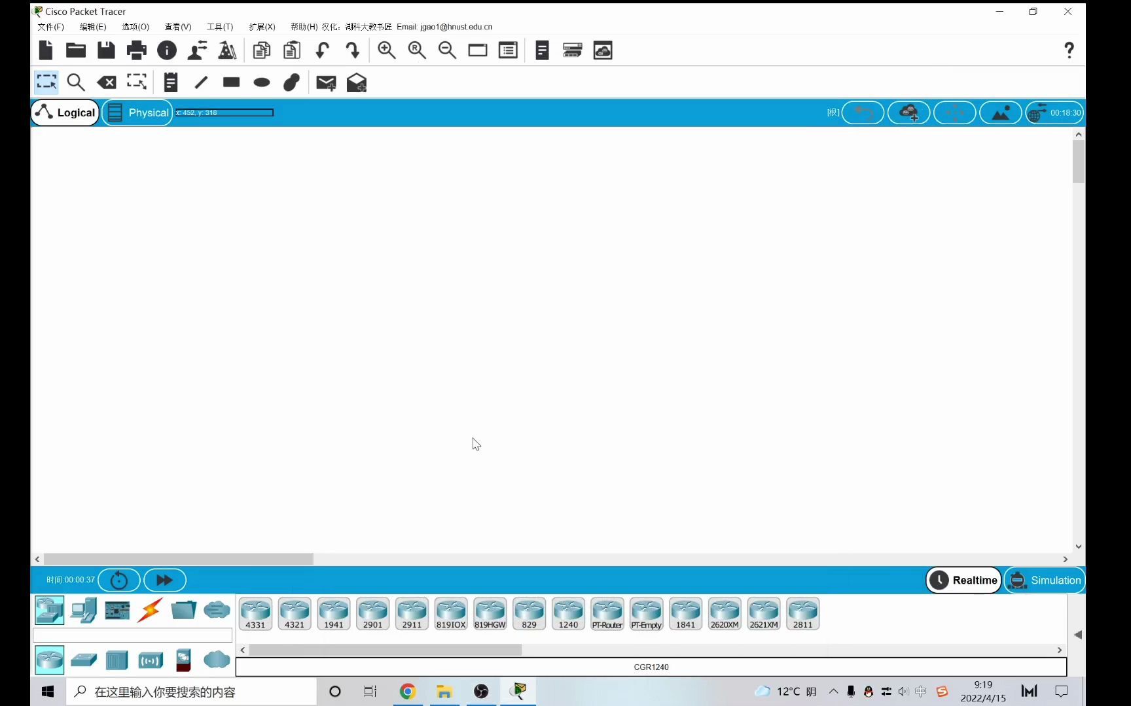Click the Copy icon in the toolbar
1131x706 pixels.
[x=262, y=50]
